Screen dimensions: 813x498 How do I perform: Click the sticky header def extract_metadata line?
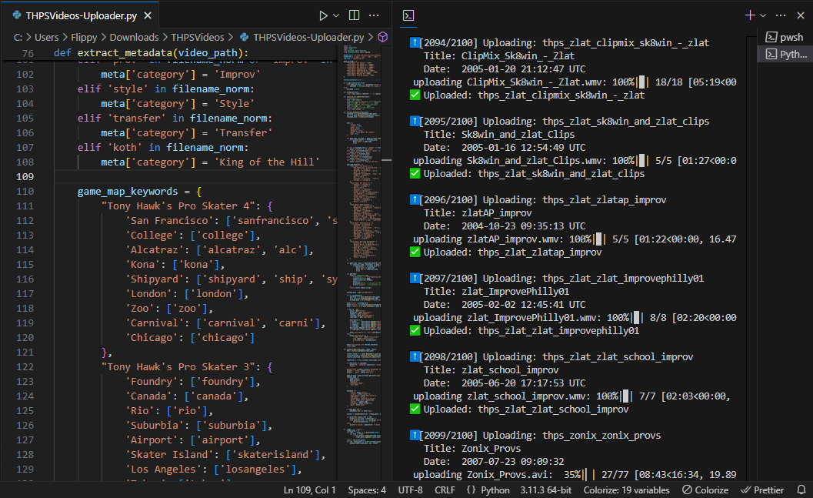click(x=171, y=53)
